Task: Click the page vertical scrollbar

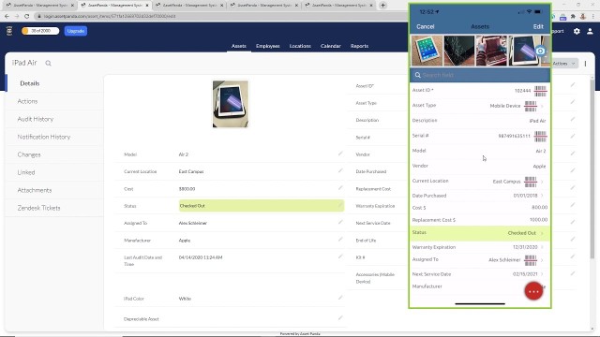Action: [592, 168]
